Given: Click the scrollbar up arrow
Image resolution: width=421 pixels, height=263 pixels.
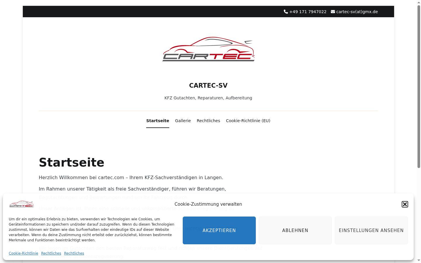Looking at the screenshot, I should (419, 2).
